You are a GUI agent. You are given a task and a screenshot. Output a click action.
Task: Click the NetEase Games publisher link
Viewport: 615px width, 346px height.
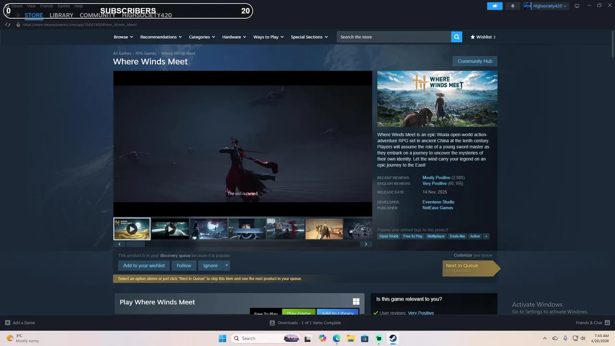[x=438, y=208]
